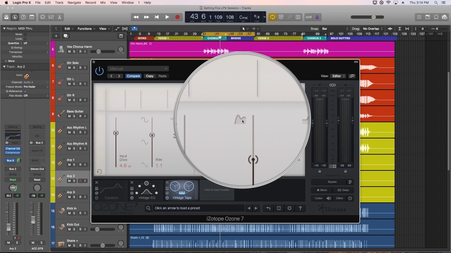Viewport: 451px width, 253px height.
Task: Toggle plugin power bypass icon
Action: (99, 71)
